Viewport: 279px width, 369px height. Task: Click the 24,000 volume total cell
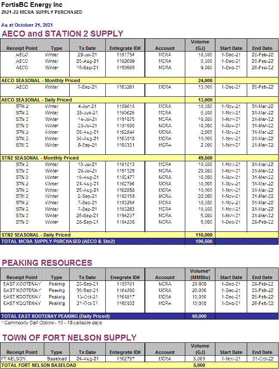pyautogui.click(x=200, y=80)
